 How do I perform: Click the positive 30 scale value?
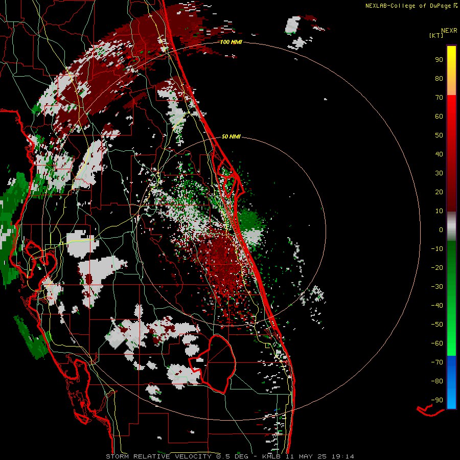(439, 173)
